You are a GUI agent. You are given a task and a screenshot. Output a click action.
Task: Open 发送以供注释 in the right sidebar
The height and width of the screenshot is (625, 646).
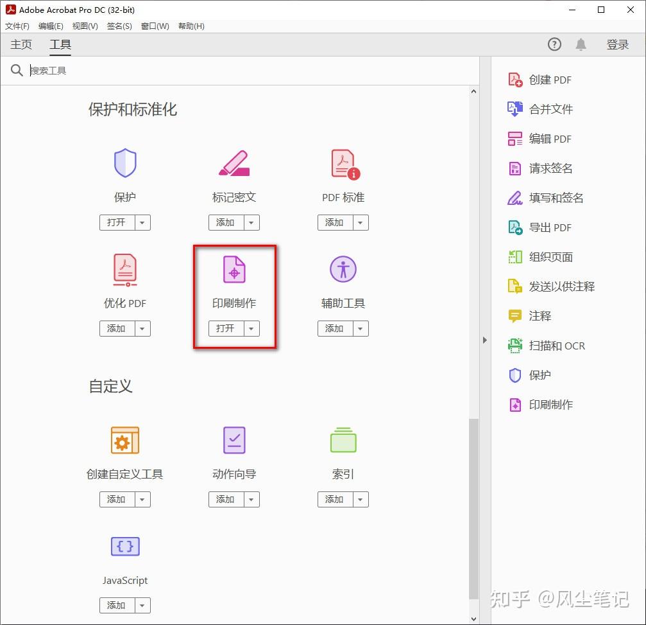pyautogui.click(x=551, y=286)
